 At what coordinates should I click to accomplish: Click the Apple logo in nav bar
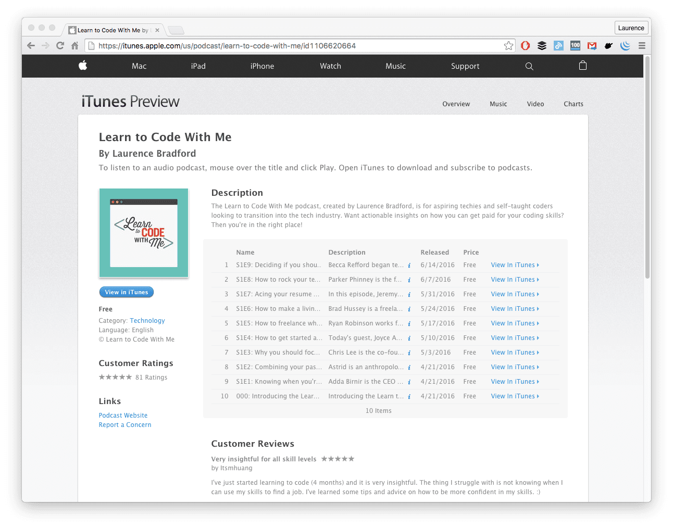83,66
